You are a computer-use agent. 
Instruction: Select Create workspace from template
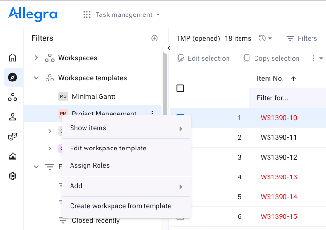pos(120,206)
